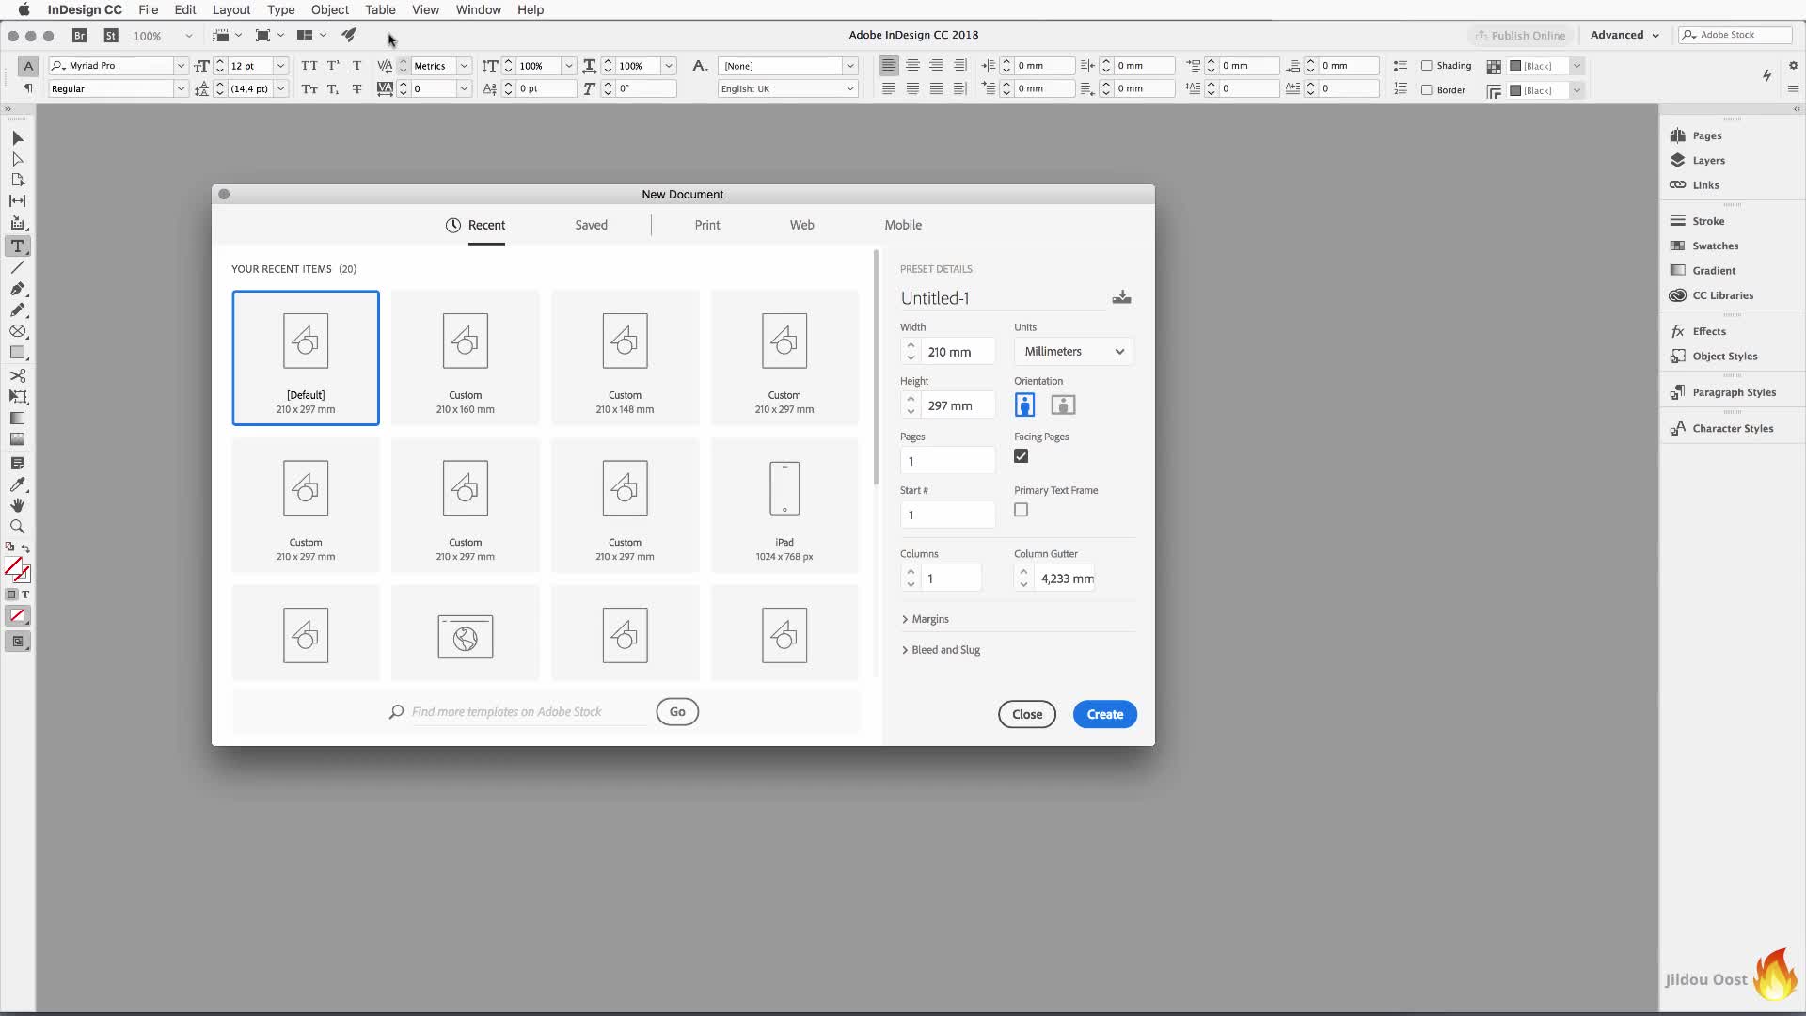1806x1016 pixels.
Task: Open the Object menu
Action: point(329,9)
